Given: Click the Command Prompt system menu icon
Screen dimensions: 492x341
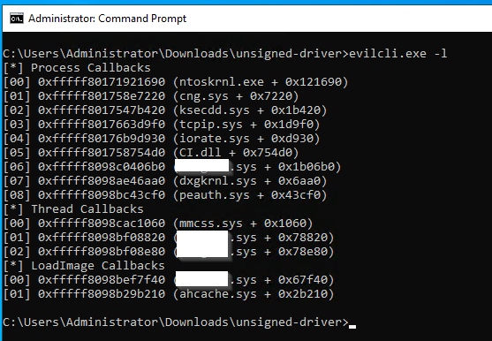Looking at the screenshot, I should [x=17, y=19].
